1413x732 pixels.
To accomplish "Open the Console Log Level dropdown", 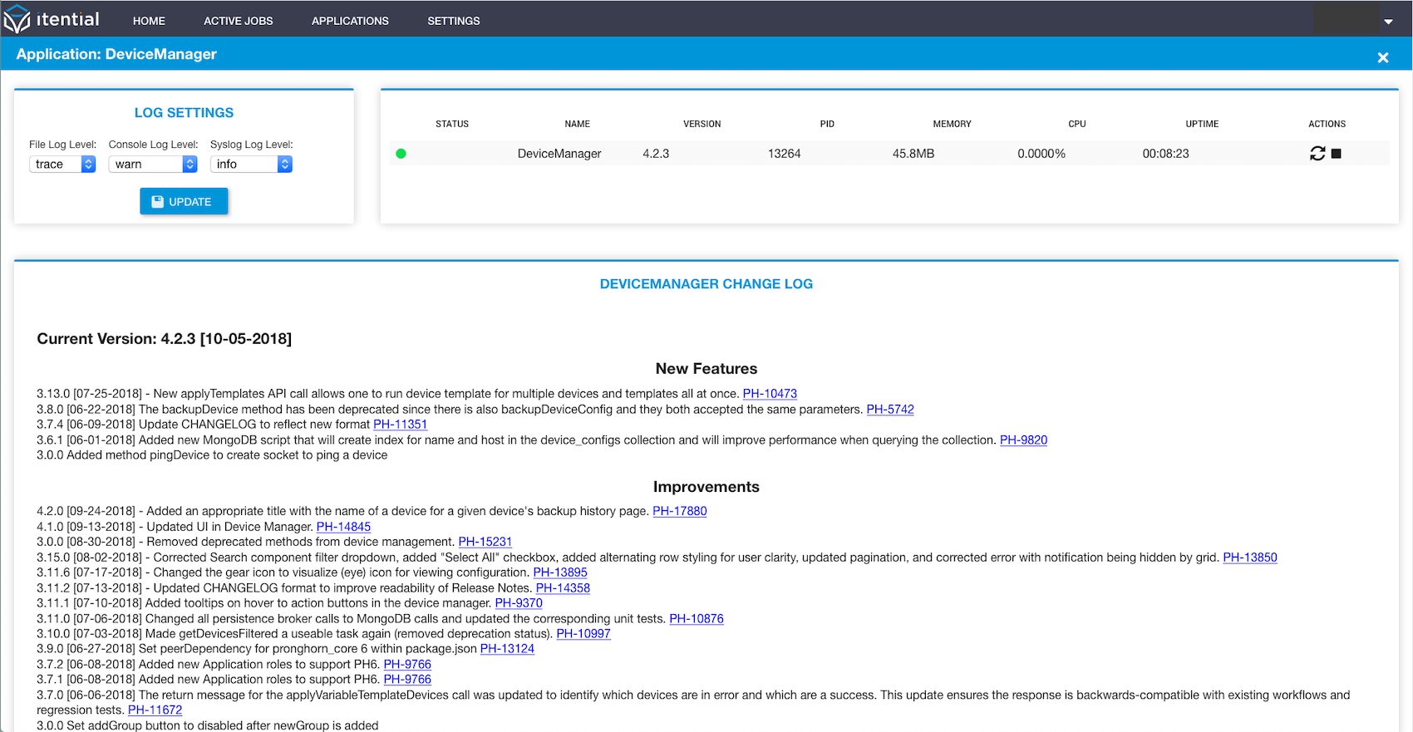I will [x=153, y=165].
